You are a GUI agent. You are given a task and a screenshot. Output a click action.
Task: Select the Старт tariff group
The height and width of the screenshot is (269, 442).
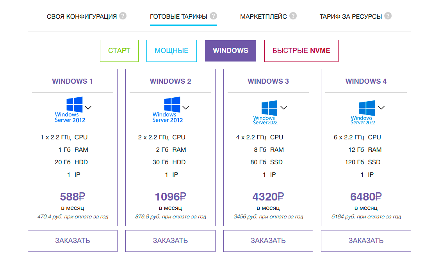119,51
